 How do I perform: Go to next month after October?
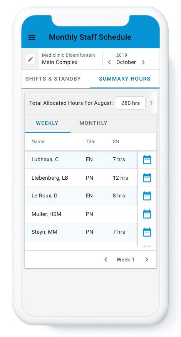point(143,62)
